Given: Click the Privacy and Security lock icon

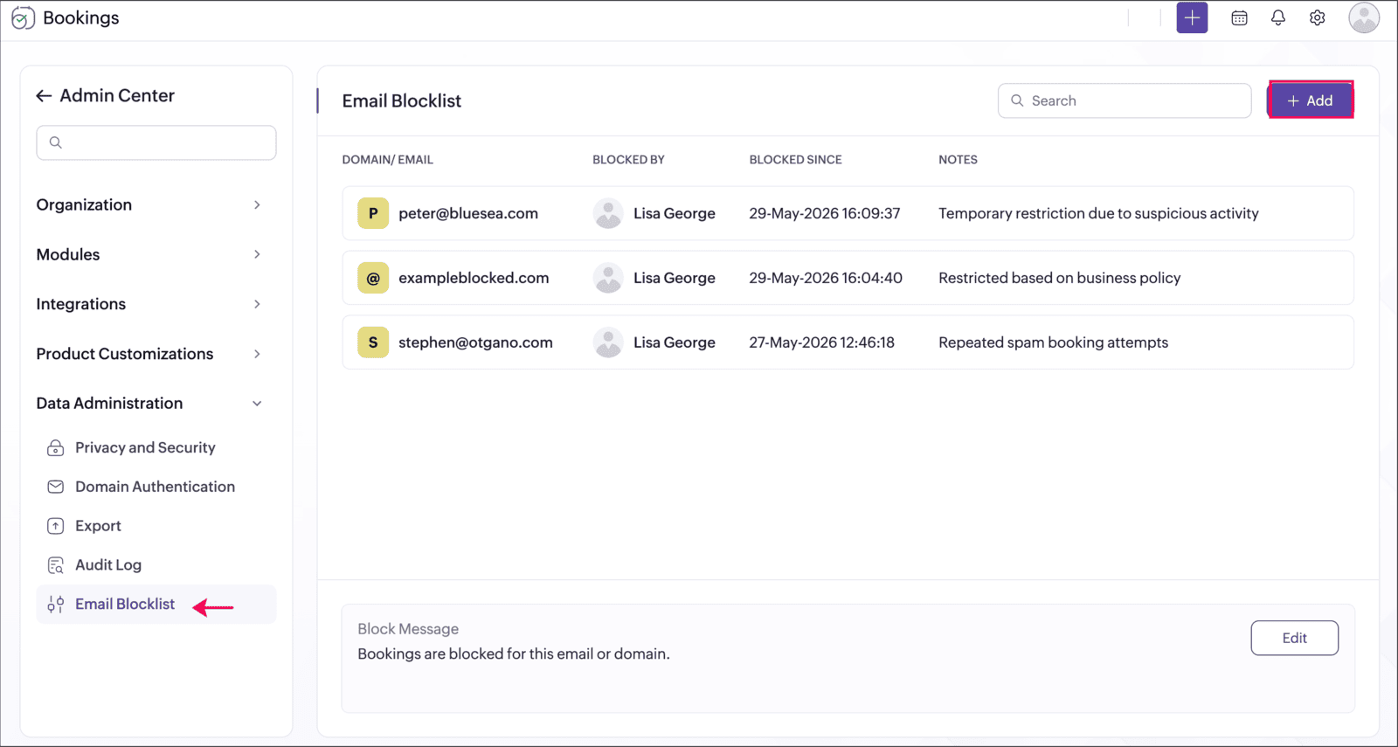Looking at the screenshot, I should (x=55, y=448).
